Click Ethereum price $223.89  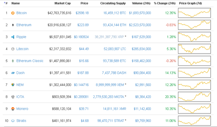click(83, 25)
